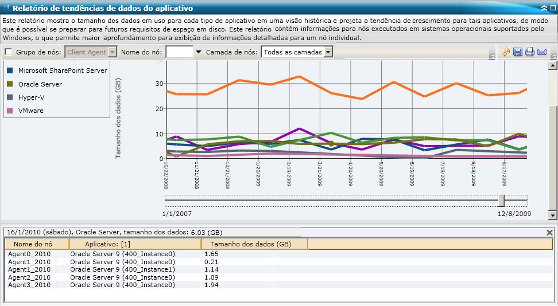The width and height of the screenshot is (558, 306).
Task: Click the 12/8/2009 slider end date label
Action: [x=514, y=214]
